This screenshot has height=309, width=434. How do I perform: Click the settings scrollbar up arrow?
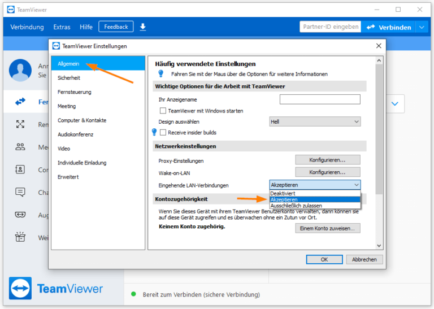[379, 60]
